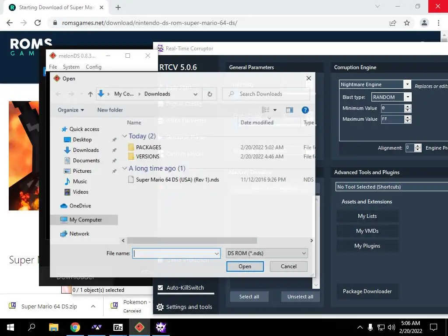
Task: Click the Open button
Action: click(x=245, y=266)
